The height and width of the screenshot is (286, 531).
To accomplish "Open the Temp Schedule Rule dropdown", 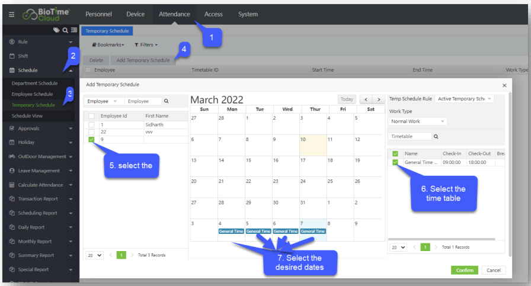I will (464, 99).
